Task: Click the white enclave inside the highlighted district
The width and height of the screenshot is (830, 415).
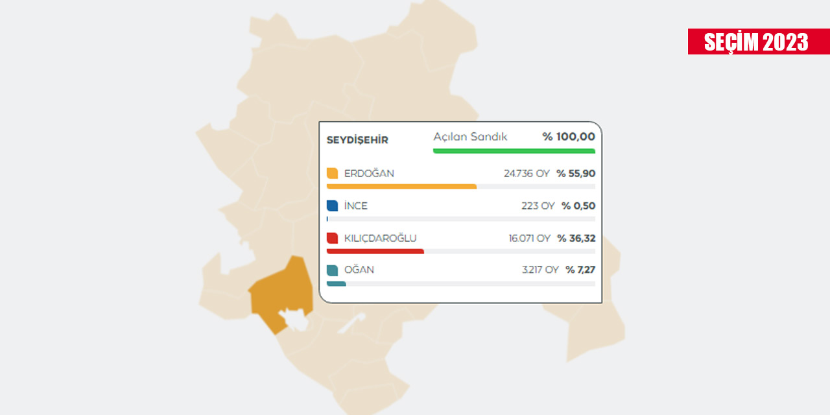Action: click(x=293, y=318)
